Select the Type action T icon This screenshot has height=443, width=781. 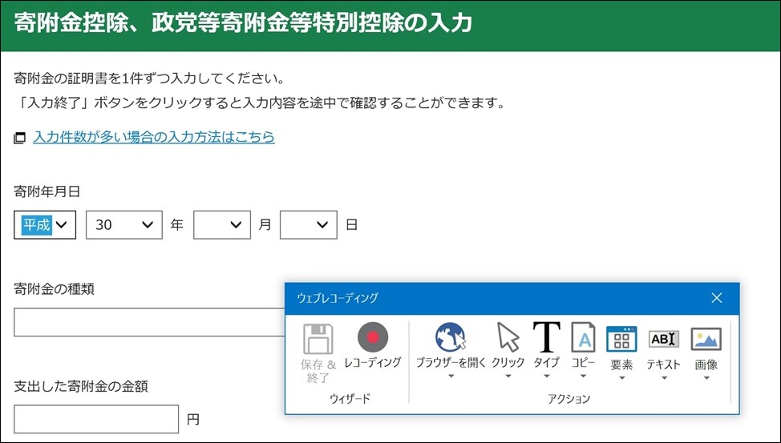tap(546, 337)
